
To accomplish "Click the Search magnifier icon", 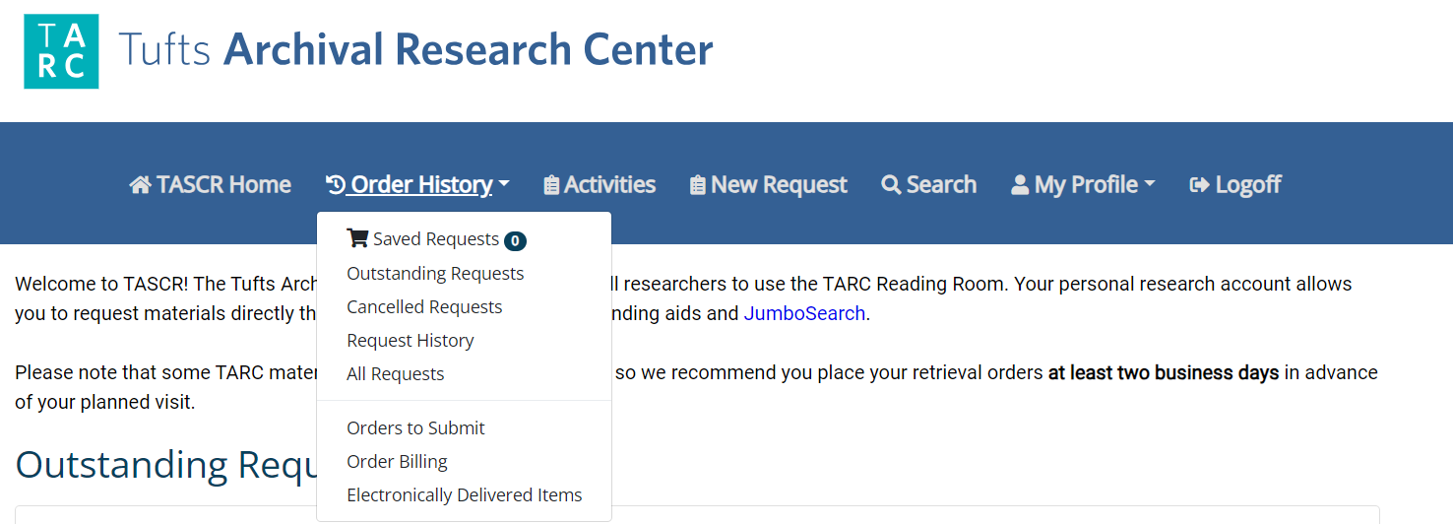I will 891,185.
